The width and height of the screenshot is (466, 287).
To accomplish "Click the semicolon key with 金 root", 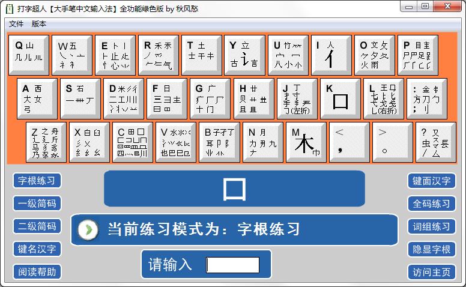I will point(427,98).
